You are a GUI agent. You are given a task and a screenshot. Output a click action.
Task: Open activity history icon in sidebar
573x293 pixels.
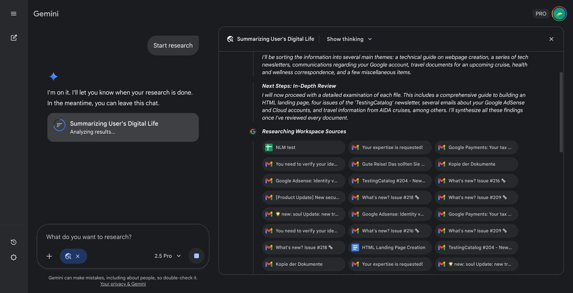[x=14, y=242]
